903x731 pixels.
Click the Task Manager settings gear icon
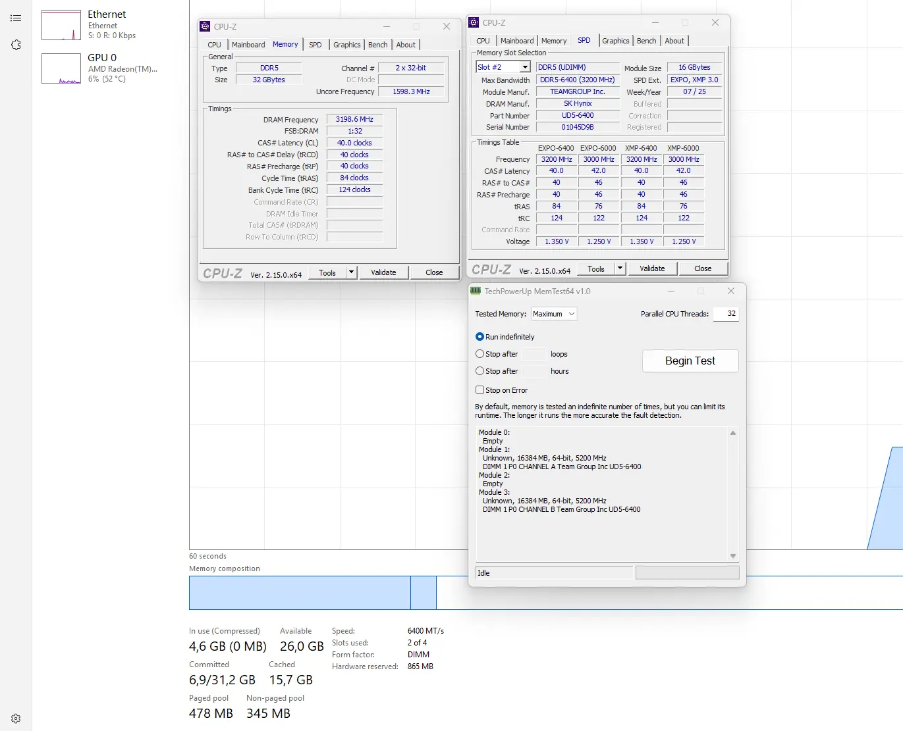pos(16,718)
